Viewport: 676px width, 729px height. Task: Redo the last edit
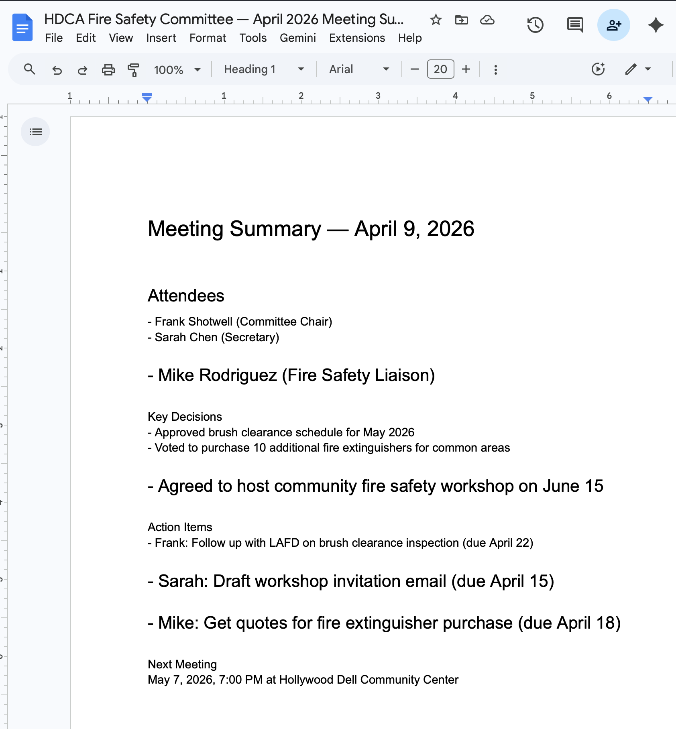pos(83,69)
